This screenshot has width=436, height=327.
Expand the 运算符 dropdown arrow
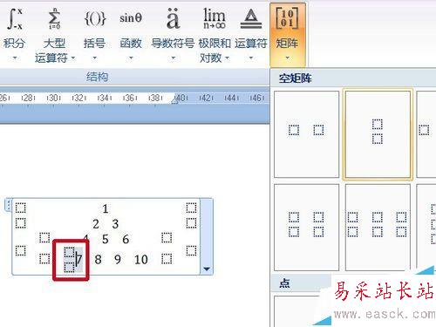(x=251, y=58)
